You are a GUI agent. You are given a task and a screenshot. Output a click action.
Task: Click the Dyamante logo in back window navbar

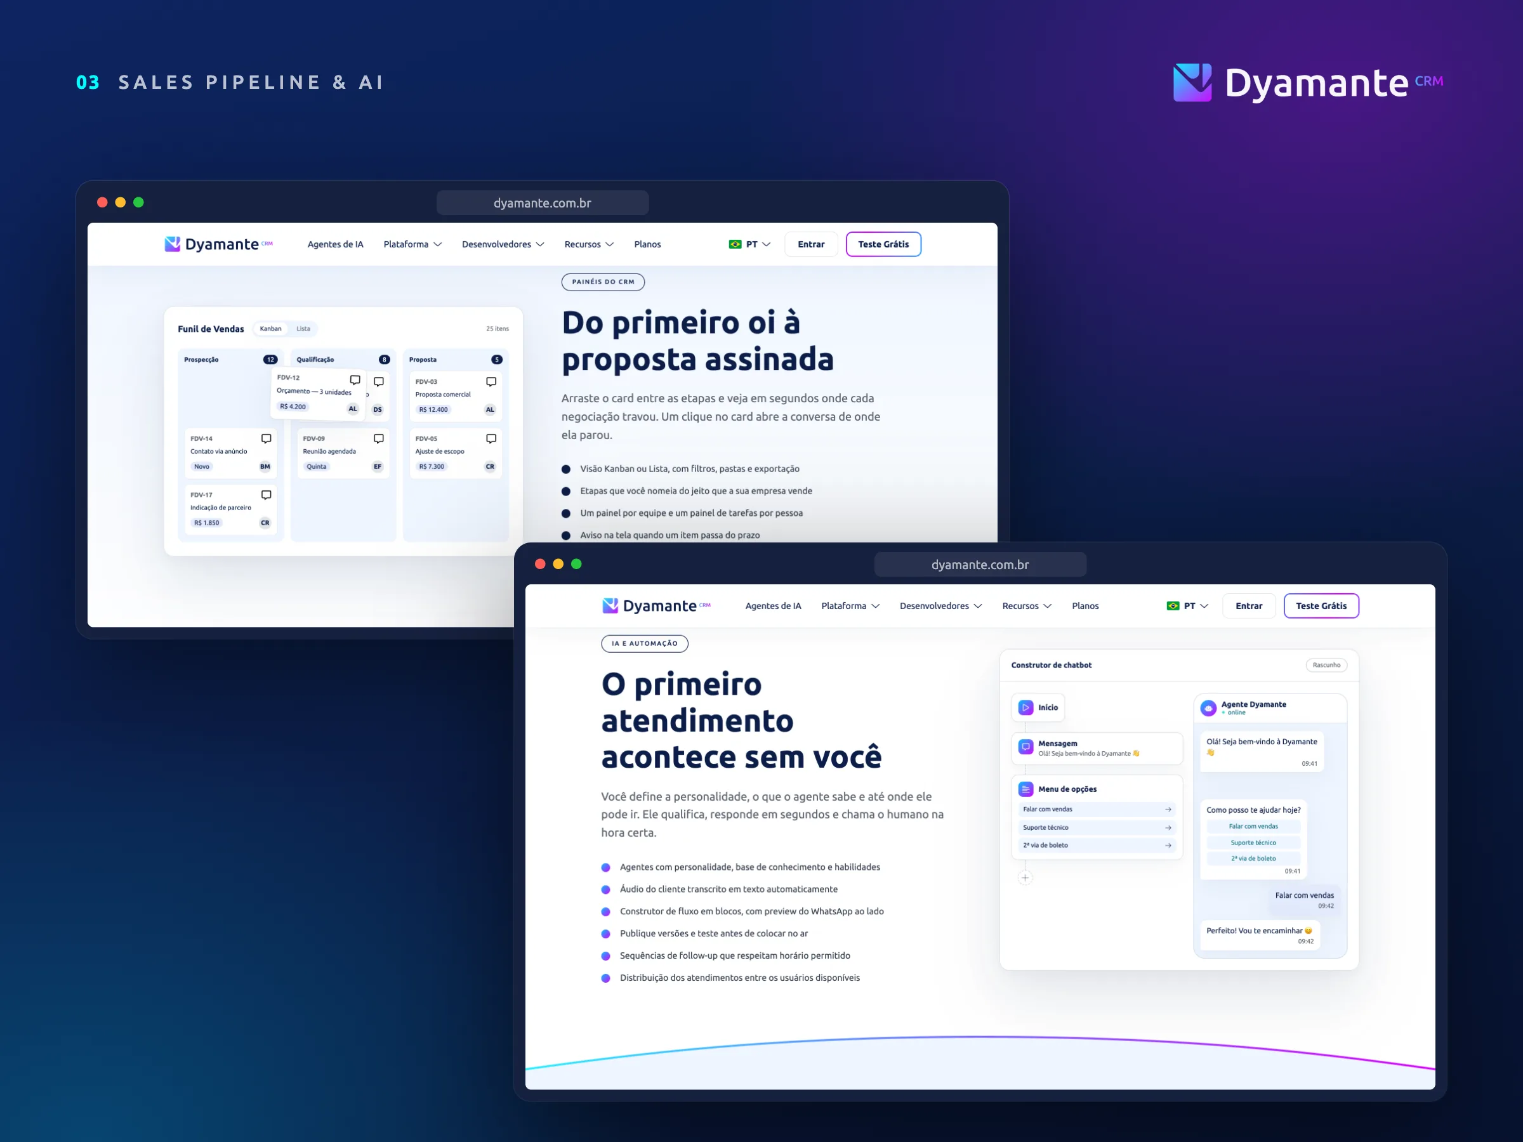pos(218,244)
